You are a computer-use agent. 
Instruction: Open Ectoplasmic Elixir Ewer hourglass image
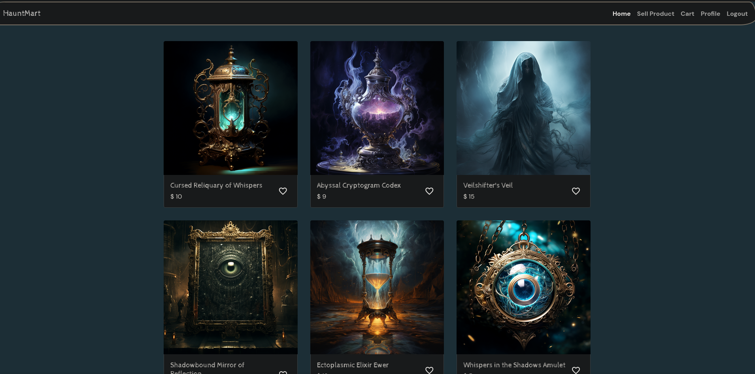click(377, 287)
